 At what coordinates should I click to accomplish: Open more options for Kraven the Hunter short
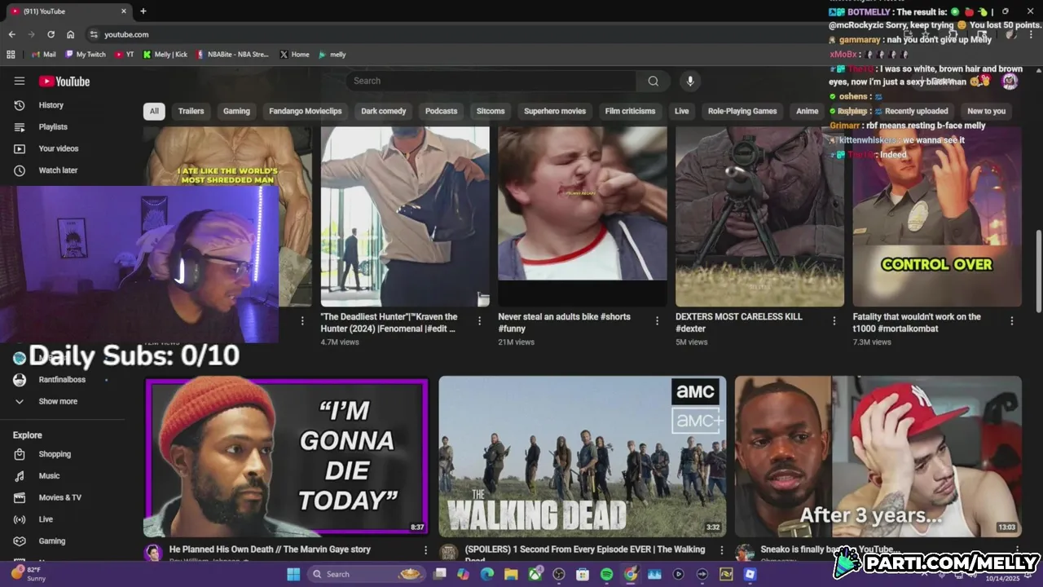click(480, 321)
